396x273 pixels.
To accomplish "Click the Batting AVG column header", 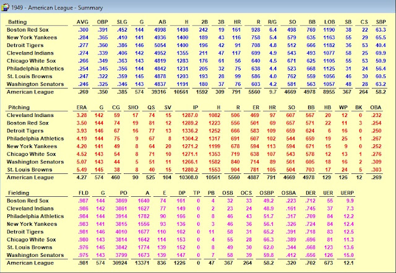I will point(82,22).
